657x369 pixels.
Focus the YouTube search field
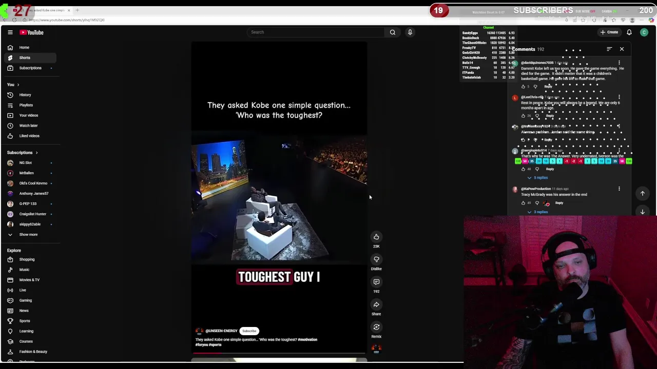coord(315,32)
